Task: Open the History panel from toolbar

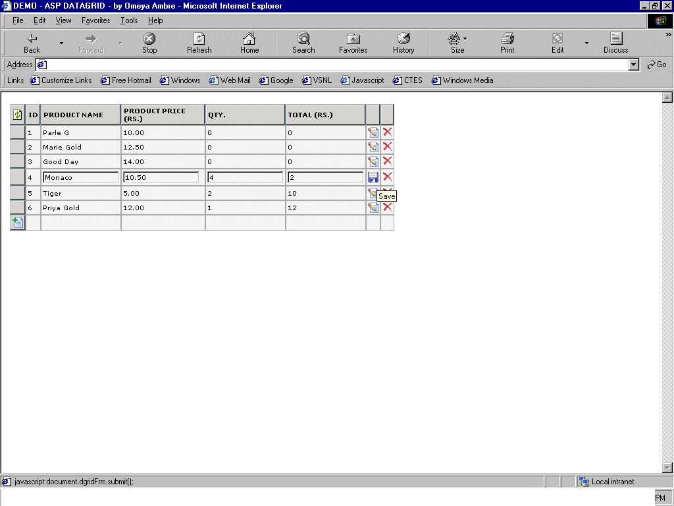Action: (403, 43)
